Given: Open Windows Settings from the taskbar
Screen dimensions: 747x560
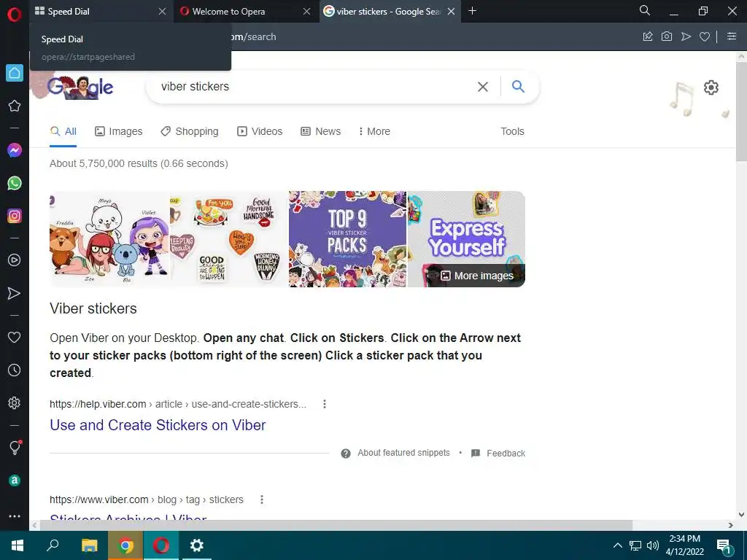Looking at the screenshot, I should (x=197, y=545).
